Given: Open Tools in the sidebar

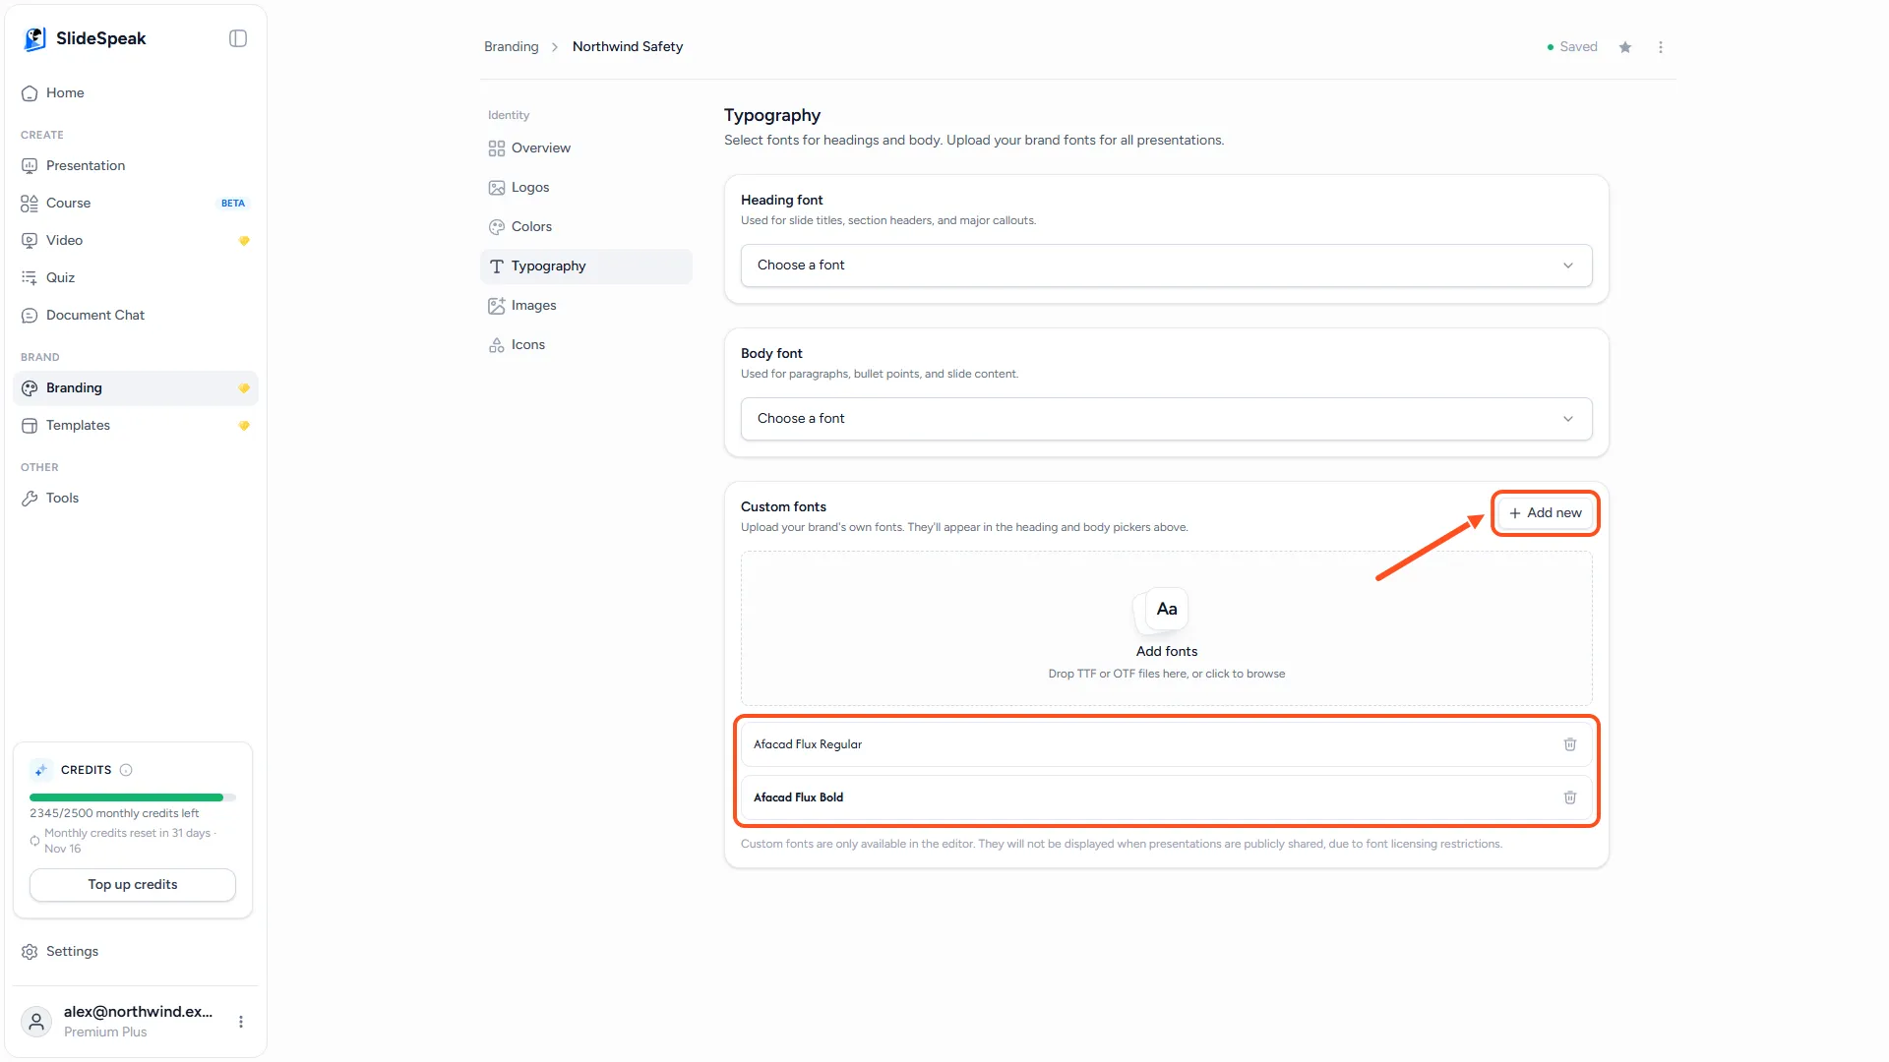Looking at the screenshot, I should tap(136, 498).
